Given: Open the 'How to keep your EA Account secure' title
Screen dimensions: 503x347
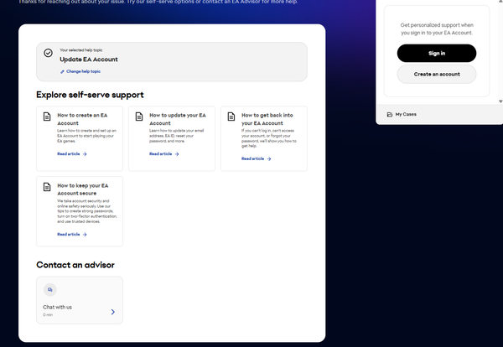Looking at the screenshot, I should [82, 189].
